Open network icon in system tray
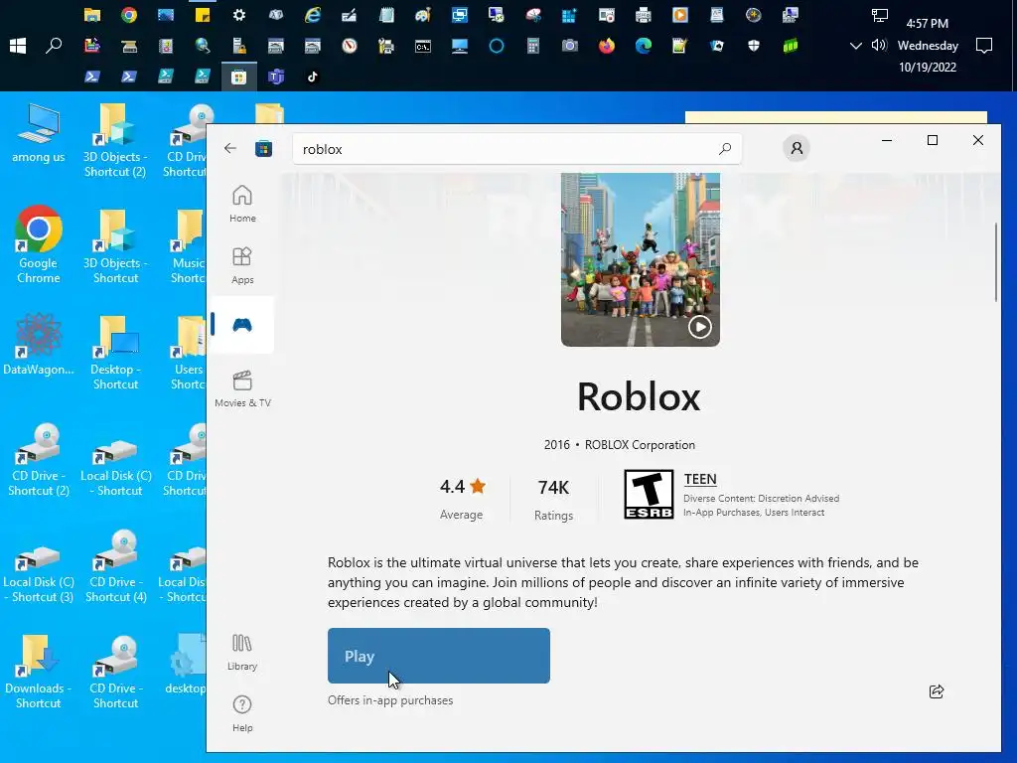Viewport: 1017px width, 763px height. (879, 15)
